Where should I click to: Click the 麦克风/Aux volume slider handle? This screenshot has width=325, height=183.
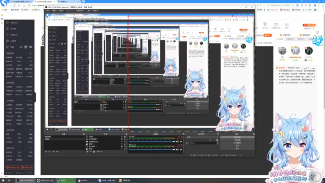click(x=174, y=149)
